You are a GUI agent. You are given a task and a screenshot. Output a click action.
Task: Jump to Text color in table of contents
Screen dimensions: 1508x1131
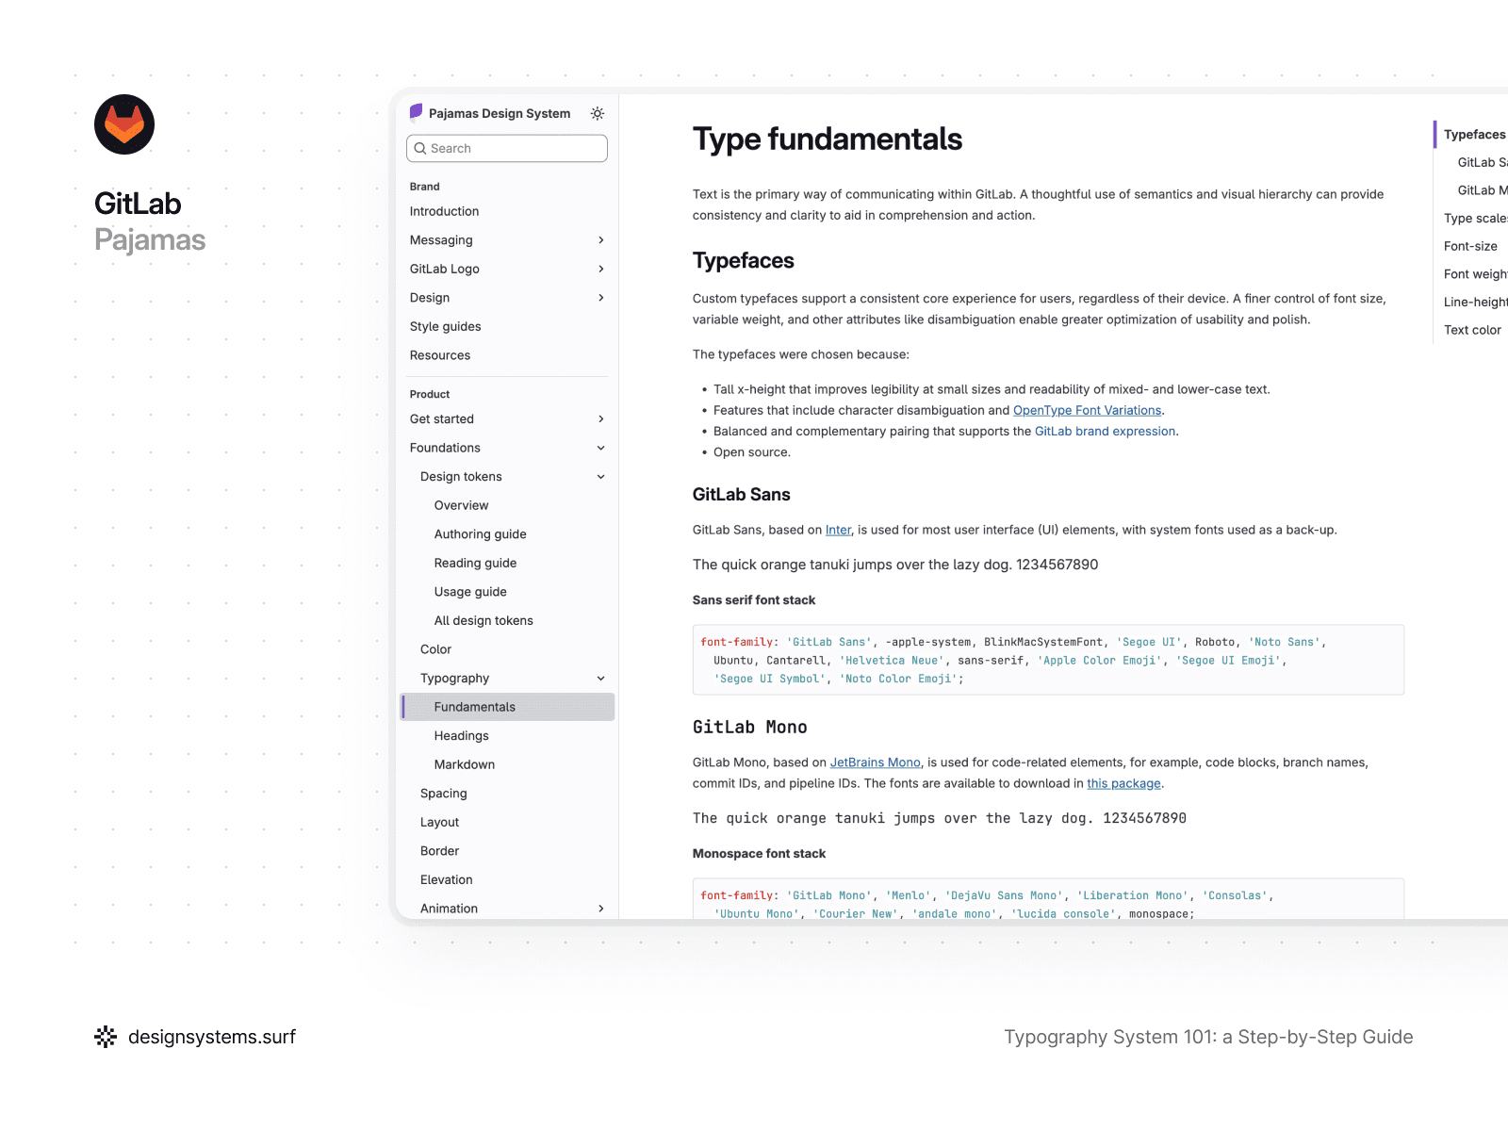[1472, 330]
